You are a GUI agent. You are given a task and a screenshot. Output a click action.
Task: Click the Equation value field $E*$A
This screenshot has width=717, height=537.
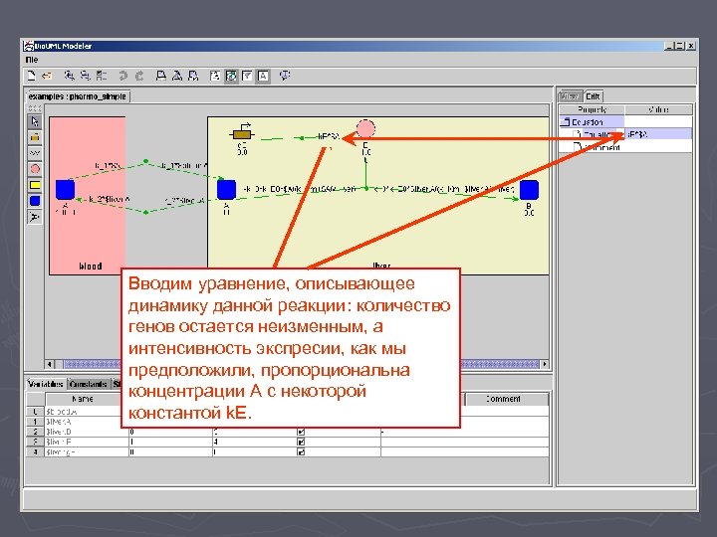coord(658,134)
